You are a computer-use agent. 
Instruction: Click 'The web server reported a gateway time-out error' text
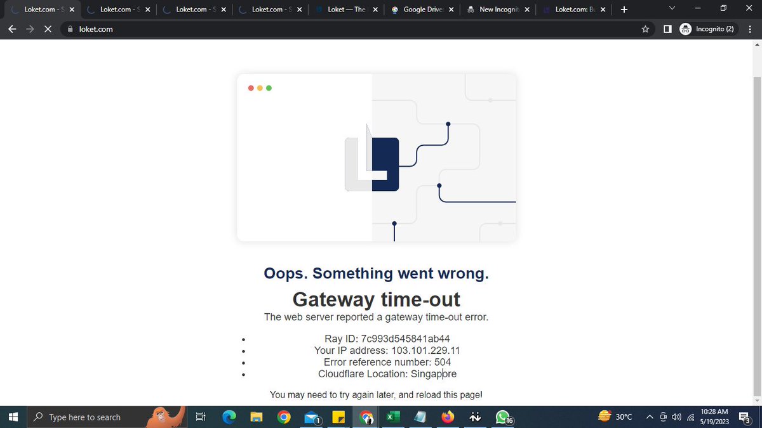(377, 317)
